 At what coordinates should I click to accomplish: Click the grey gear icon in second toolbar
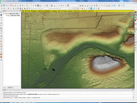pyautogui.click(x=99, y=9)
